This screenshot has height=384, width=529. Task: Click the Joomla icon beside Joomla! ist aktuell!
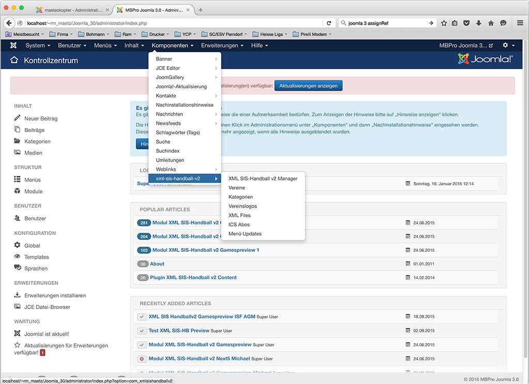[17, 333]
